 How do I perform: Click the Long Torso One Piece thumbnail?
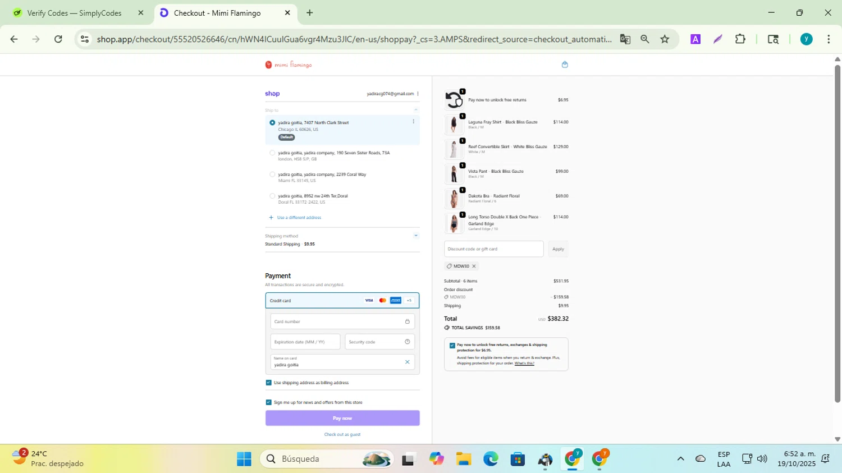[x=454, y=223]
